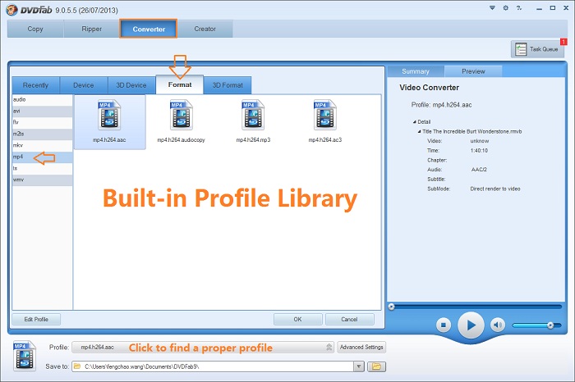Image resolution: width=575 pixels, height=382 pixels.
Task: Pick the mp4.h264.mp3 profile icon
Action: point(253,116)
